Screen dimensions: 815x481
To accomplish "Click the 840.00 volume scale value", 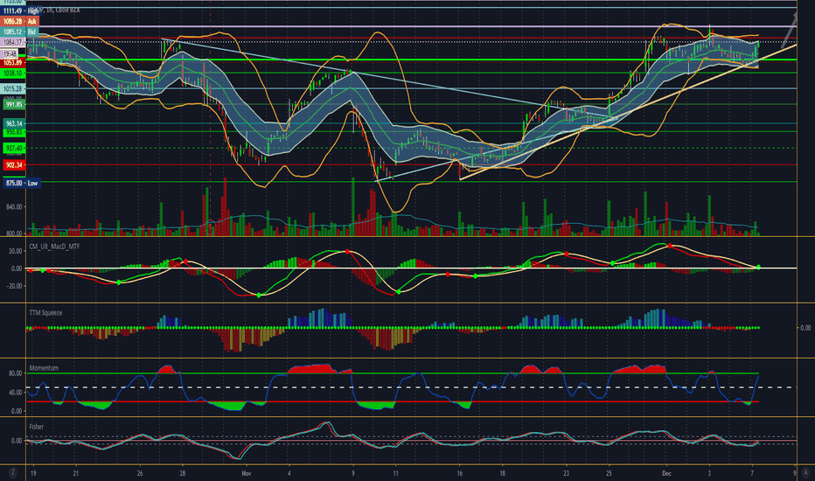I will (x=14, y=207).
